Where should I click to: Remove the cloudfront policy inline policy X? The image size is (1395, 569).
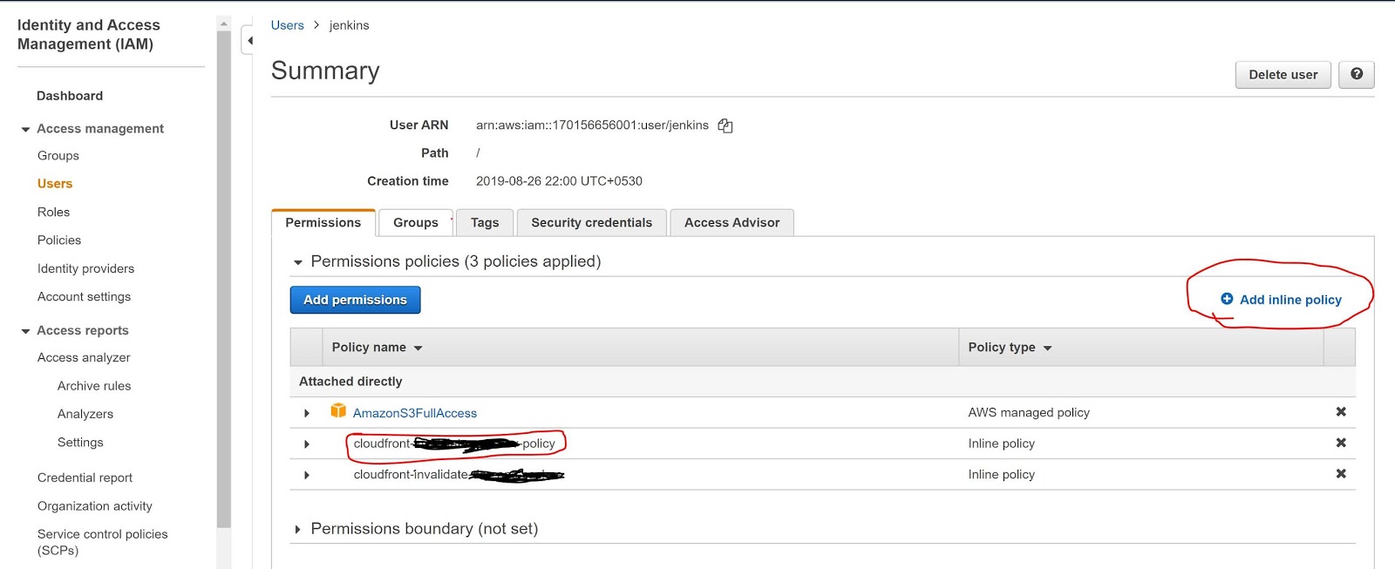(x=1341, y=443)
